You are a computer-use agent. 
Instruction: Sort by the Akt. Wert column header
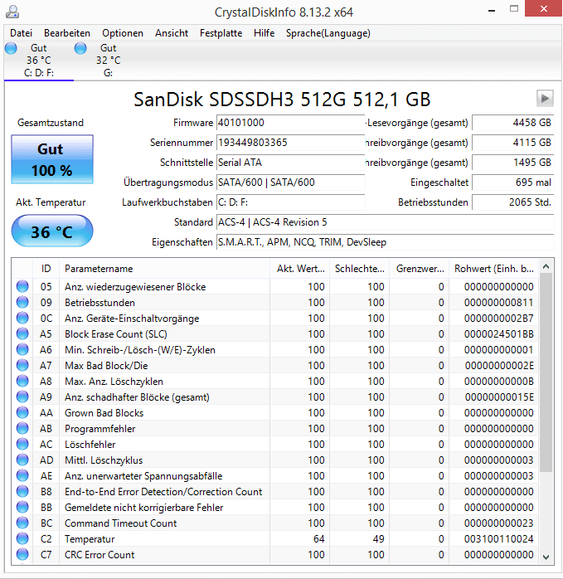click(x=300, y=269)
